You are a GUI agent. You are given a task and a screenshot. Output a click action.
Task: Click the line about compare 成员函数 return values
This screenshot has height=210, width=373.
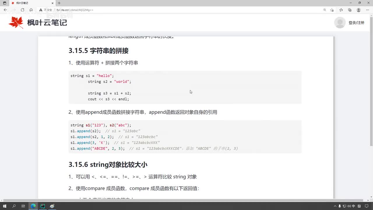(134, 188)
